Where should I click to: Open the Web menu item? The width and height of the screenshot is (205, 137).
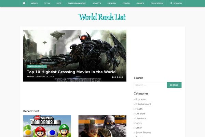click(x=59, y=3)
